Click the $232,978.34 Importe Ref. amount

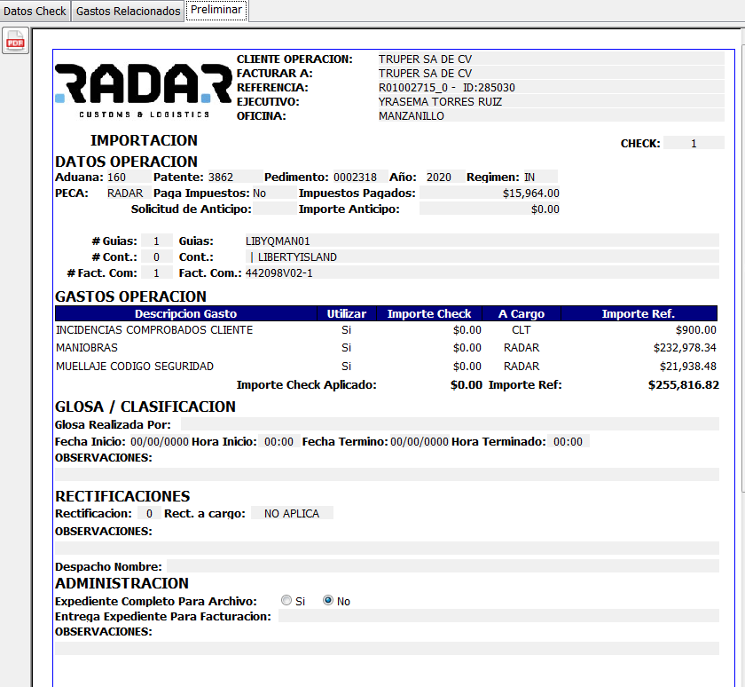coord(685,348)
